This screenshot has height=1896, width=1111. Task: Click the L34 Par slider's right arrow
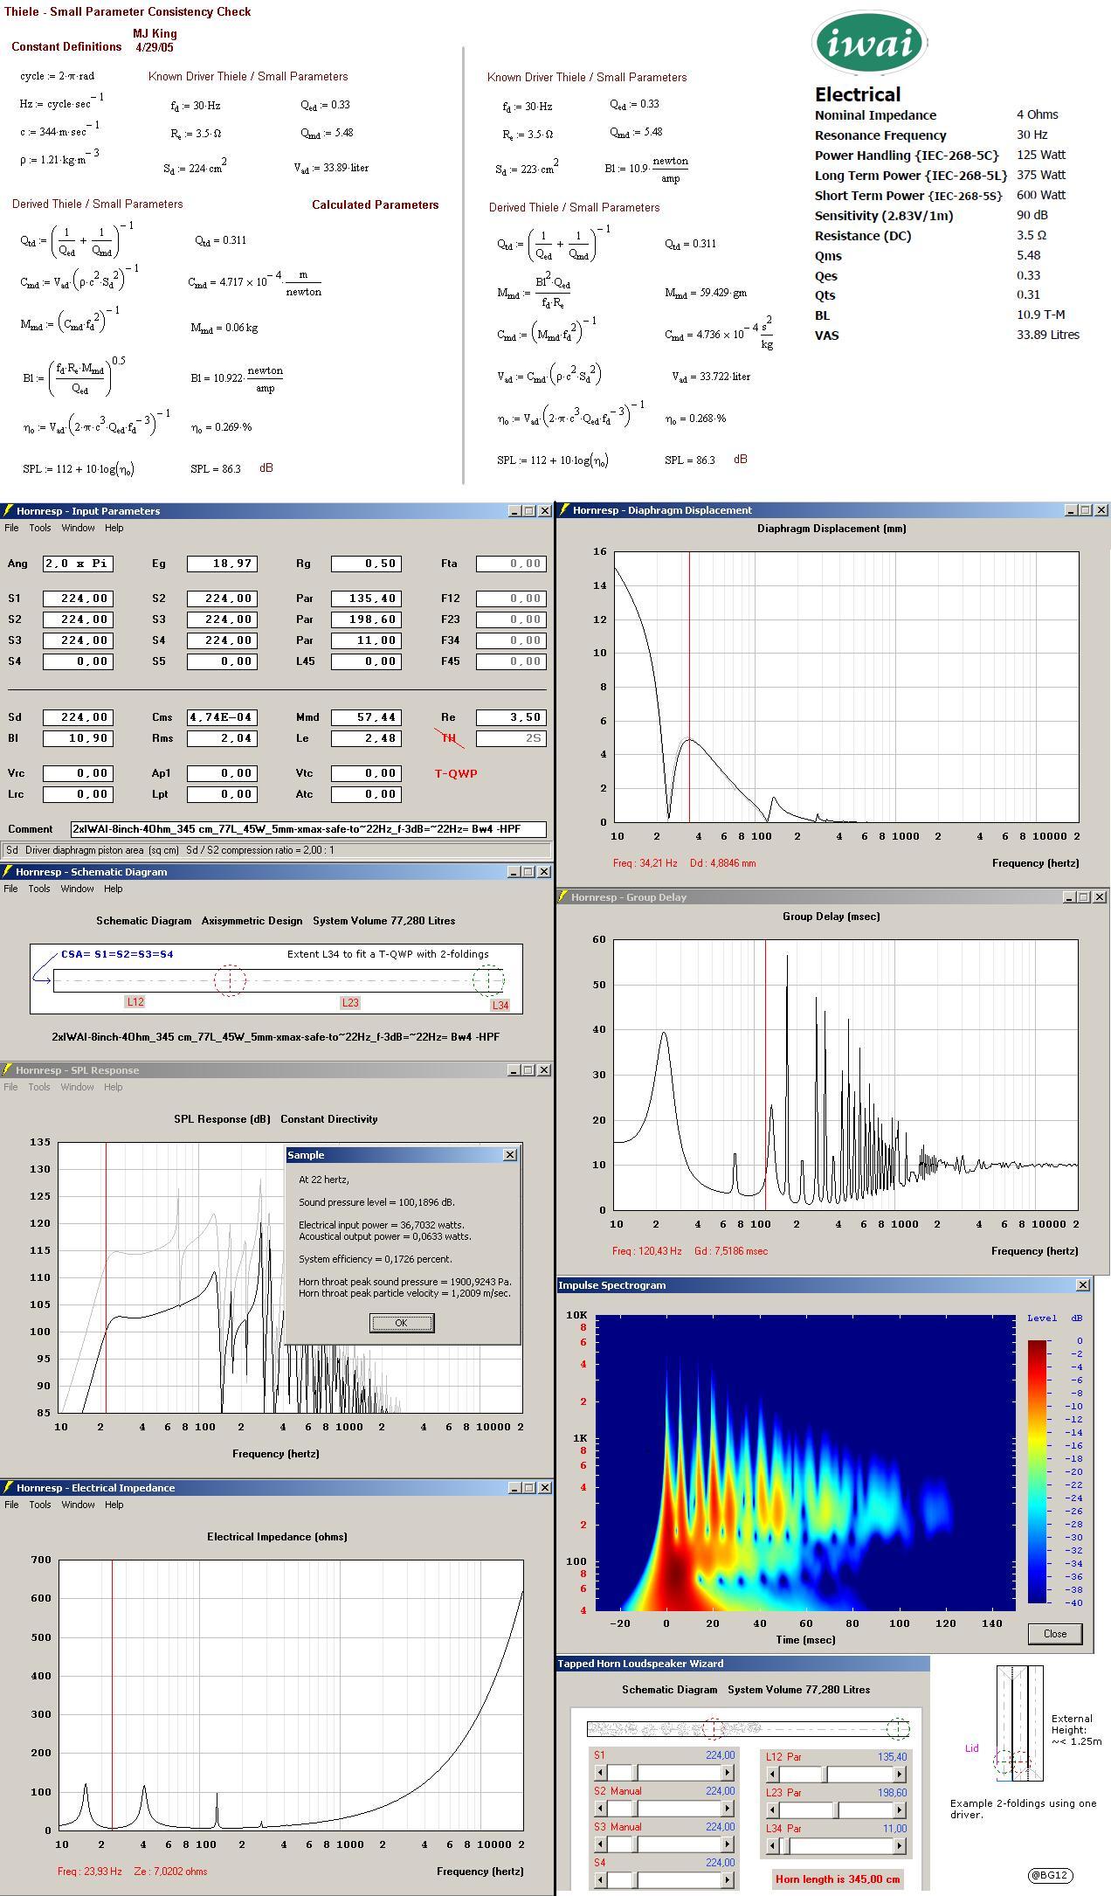[899, 1846]
